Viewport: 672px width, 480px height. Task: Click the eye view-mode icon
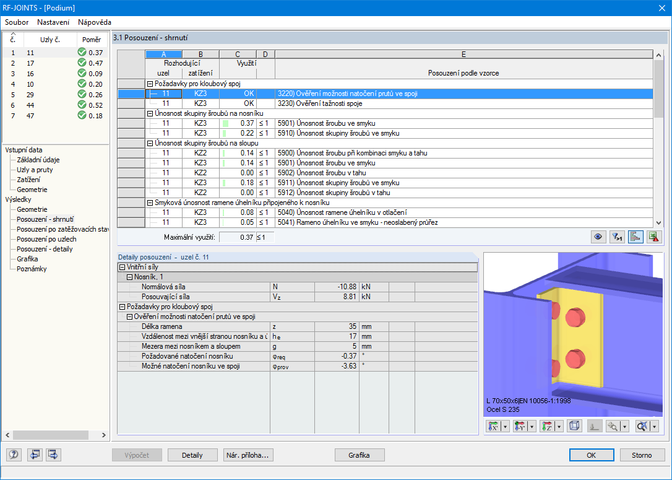coord(598,237)
